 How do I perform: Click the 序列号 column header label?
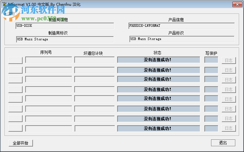[x=46, y=52]
